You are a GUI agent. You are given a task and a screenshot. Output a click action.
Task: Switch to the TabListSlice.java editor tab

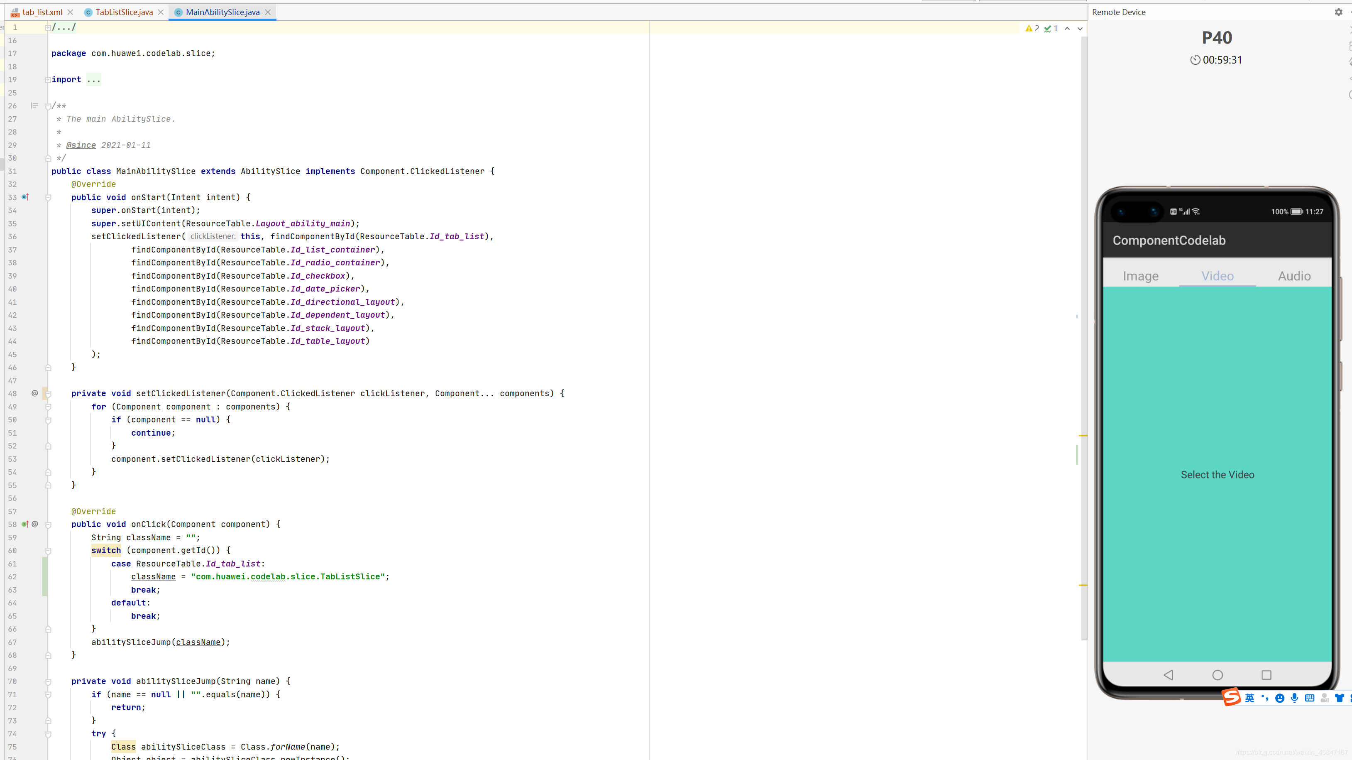(x=124, y=12)
